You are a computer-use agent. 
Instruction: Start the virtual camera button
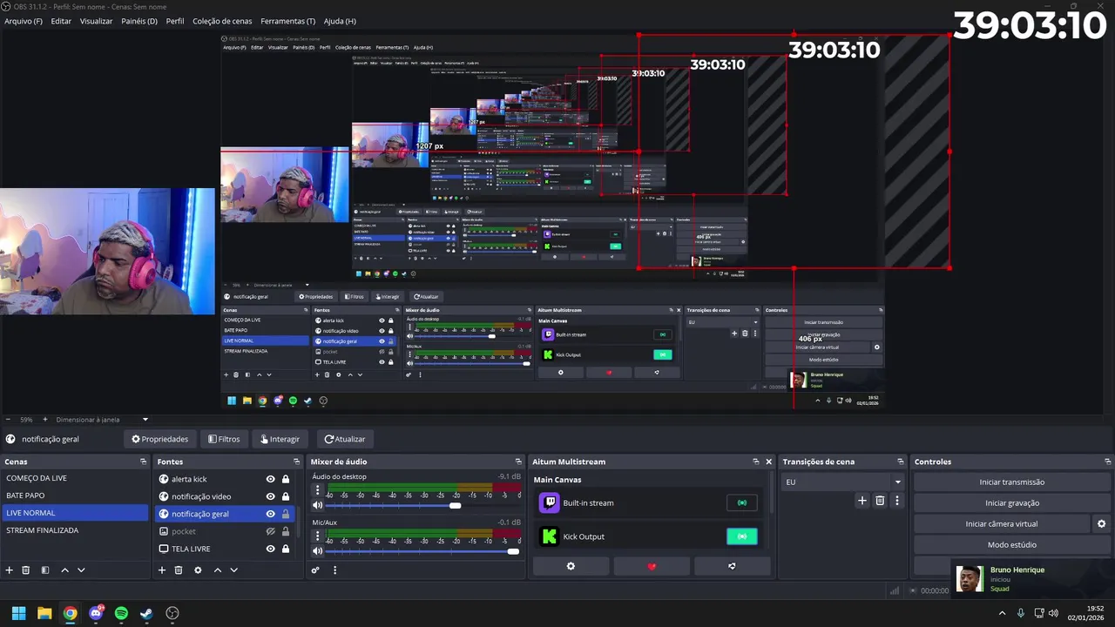(x=1001, y=523)
